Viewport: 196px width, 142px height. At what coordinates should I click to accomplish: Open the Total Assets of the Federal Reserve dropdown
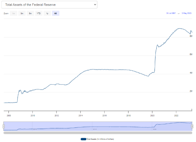pyautogui.click(x=49, y=5)
